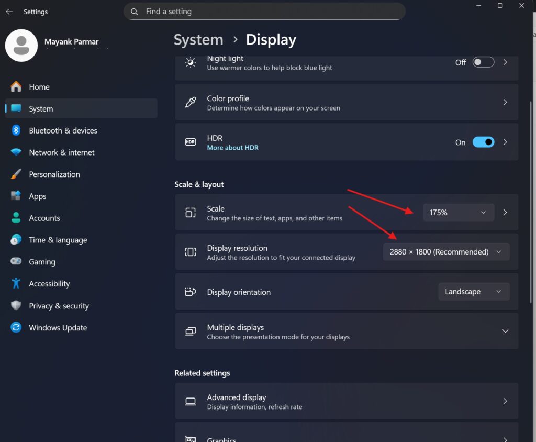Select Bluetooth & devices in the sidebar
Viewport: 536px width, 442px height.
tap(63, 130)
